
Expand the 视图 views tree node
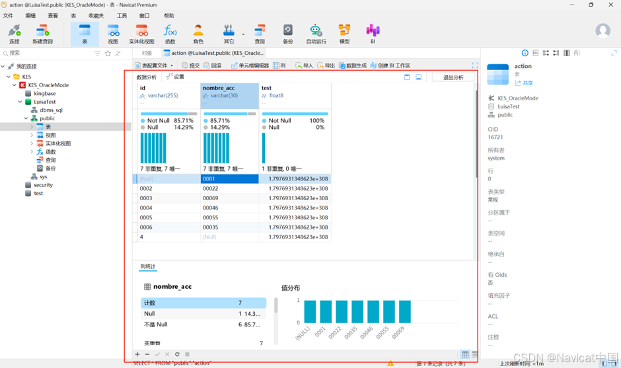click(x=32, y=135)
